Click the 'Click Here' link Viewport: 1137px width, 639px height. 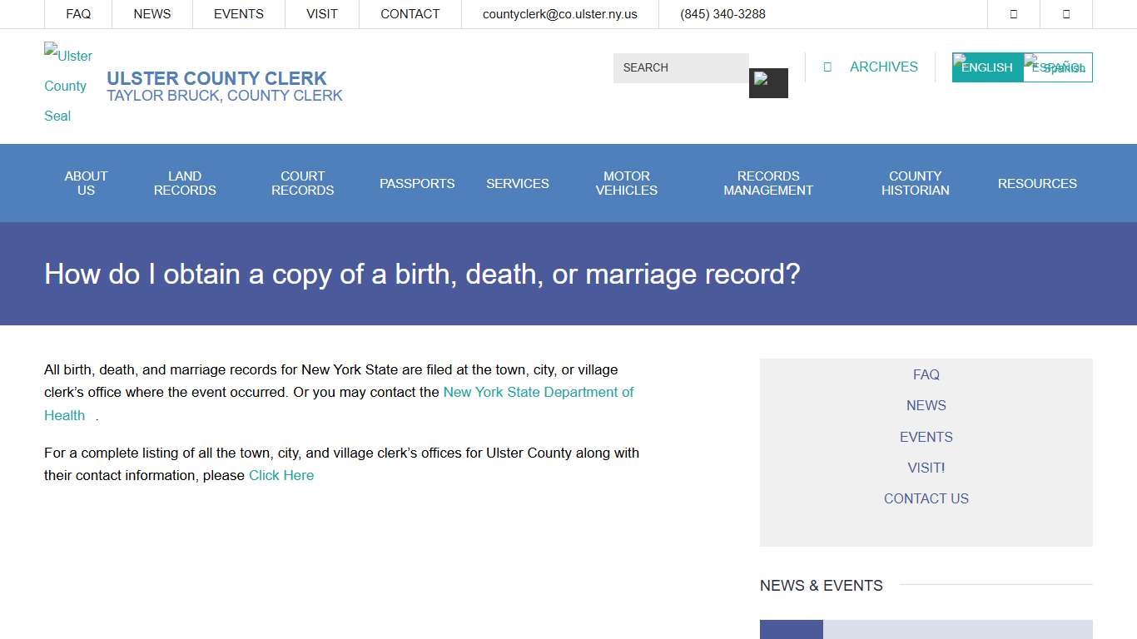click(x=281, y=475)
